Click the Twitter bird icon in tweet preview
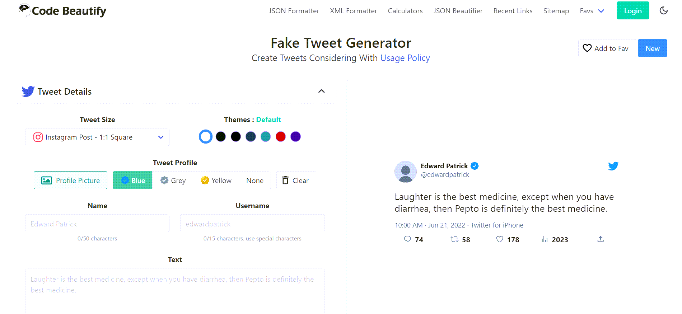Screen dimensions: 682x314 click(x=613, y=166)
